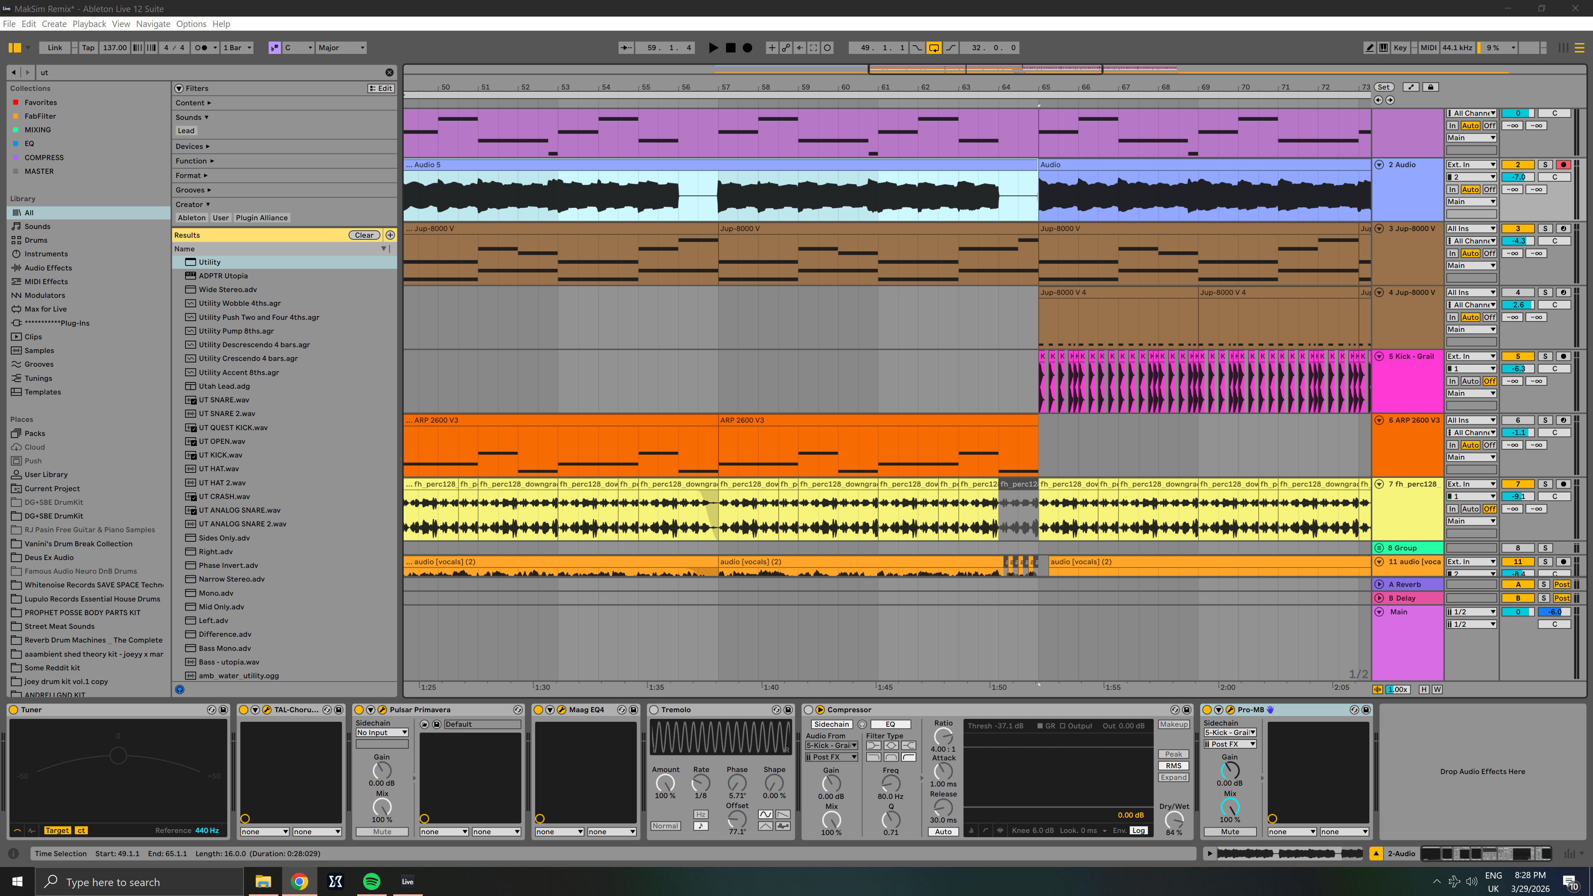This screenshot has width=1593, height=896.
Task: Solo the 5 Kick - Grail track
Action: [1545, 356]
